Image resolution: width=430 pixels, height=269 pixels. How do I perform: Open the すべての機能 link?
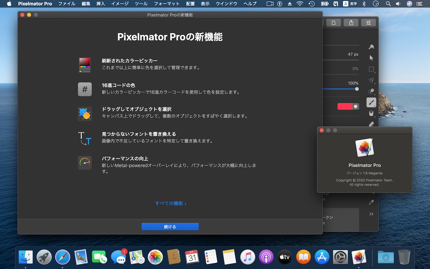[171, 203]
